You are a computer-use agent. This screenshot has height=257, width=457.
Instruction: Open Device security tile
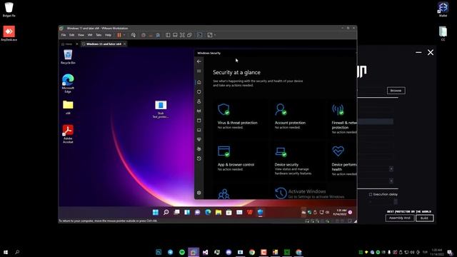point(298,158)
